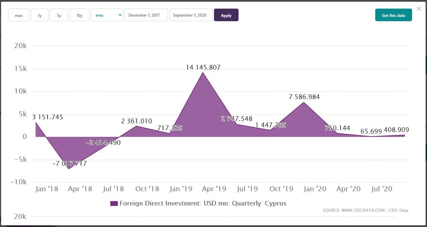Screen dimensions: 427x227
Task: Click the Jul '18 axis label
Action: pyautogui.click(x=113, y=189)
